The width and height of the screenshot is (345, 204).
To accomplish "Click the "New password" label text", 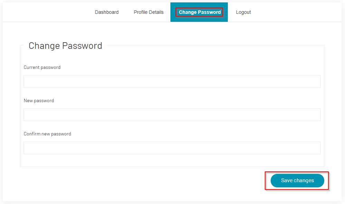I will 39,101.
